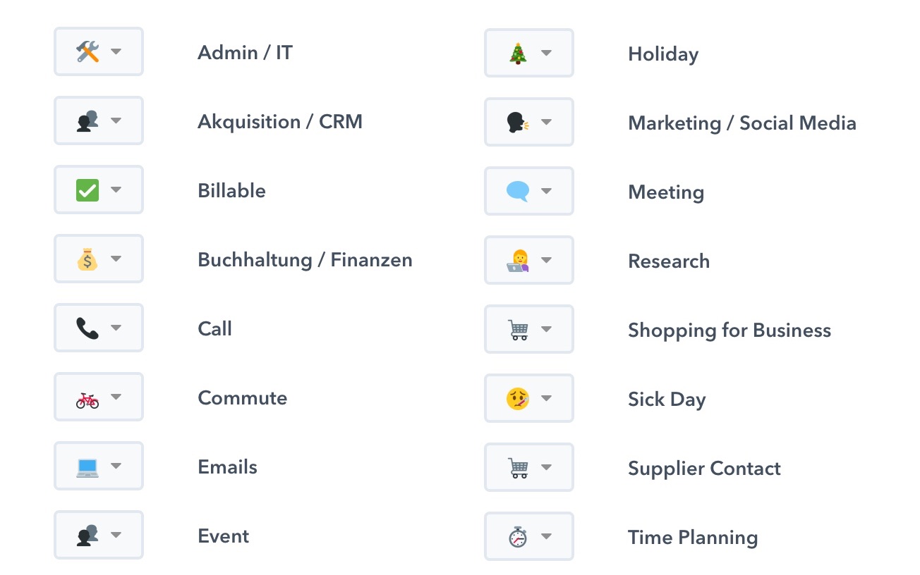Image resolution: width=920 pixels, height=575 pixels.
Task: Click the laptop Emails icon
Action: 87,466
